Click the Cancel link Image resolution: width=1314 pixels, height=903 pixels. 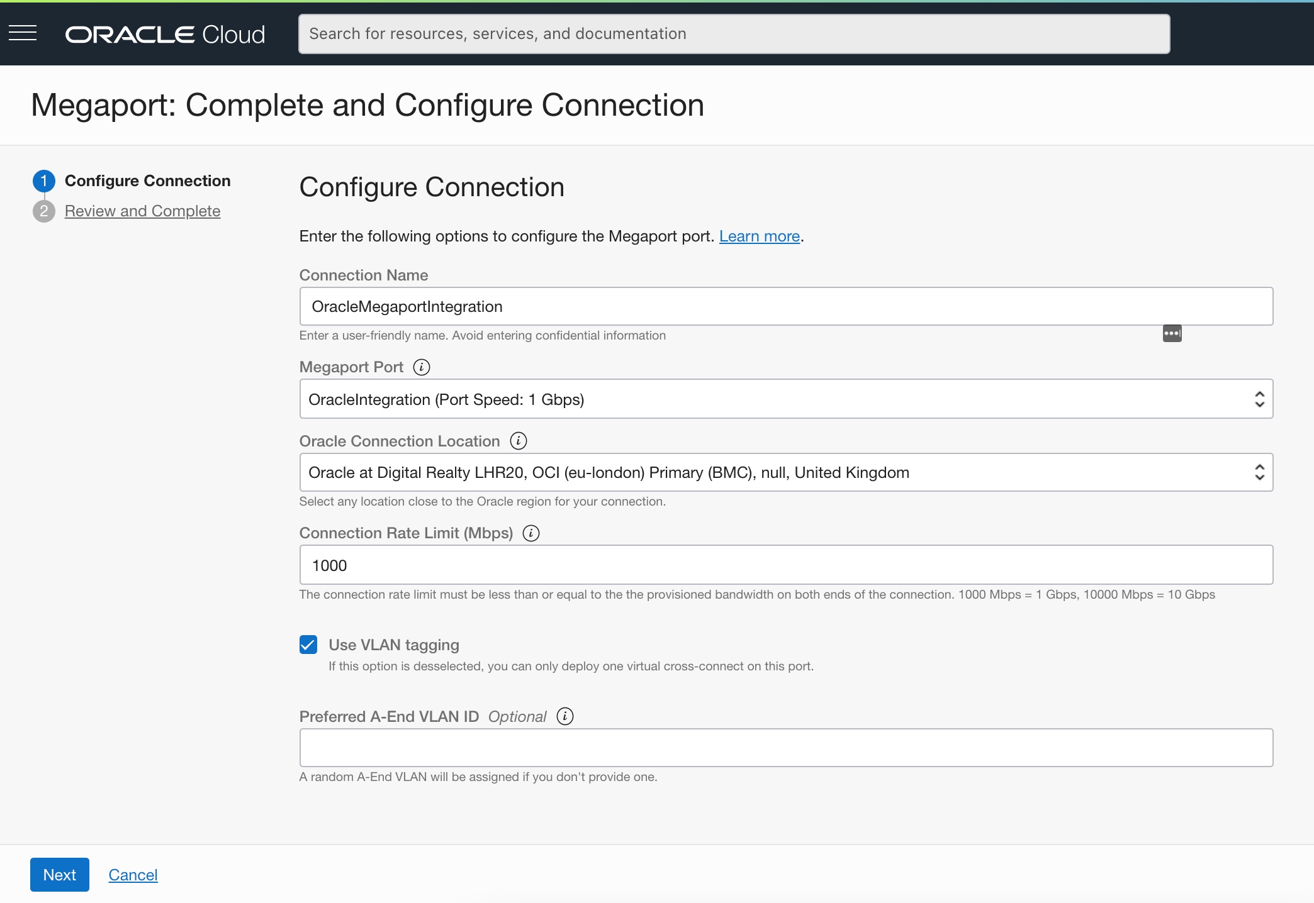(133, 875)
